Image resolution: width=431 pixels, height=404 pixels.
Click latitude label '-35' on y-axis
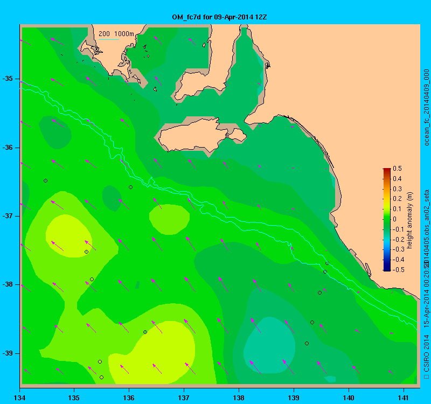[8, 79]
